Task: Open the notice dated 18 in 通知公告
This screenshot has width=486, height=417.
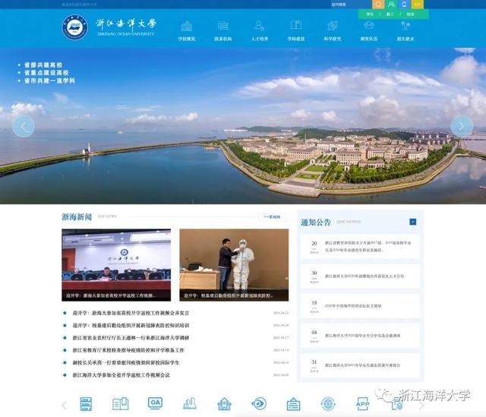Action: tap(360, 305)
